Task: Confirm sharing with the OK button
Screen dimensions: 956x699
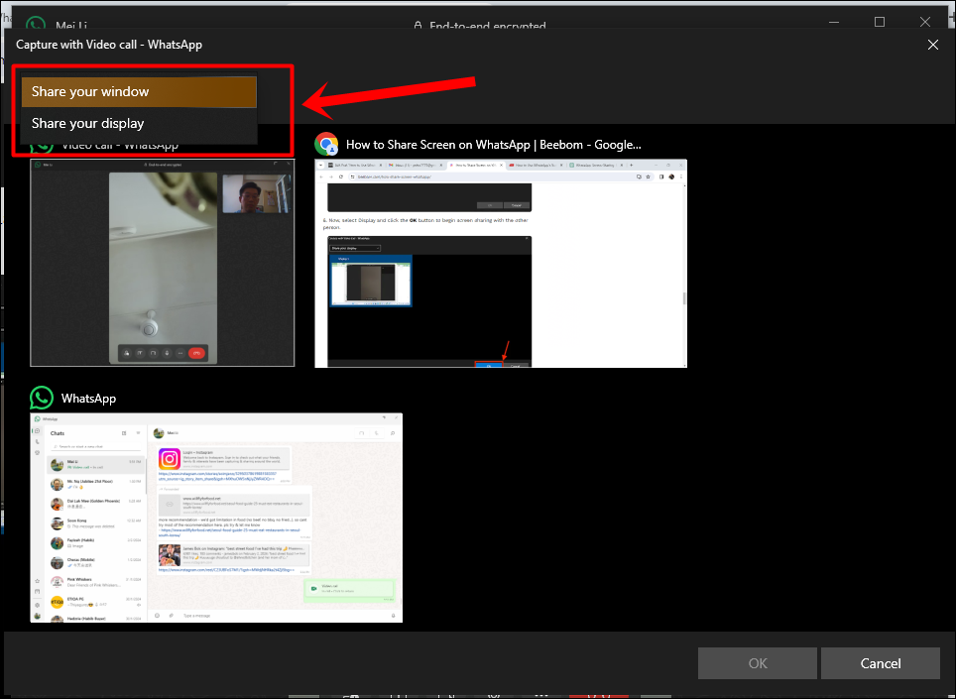Action: (757, 663)
